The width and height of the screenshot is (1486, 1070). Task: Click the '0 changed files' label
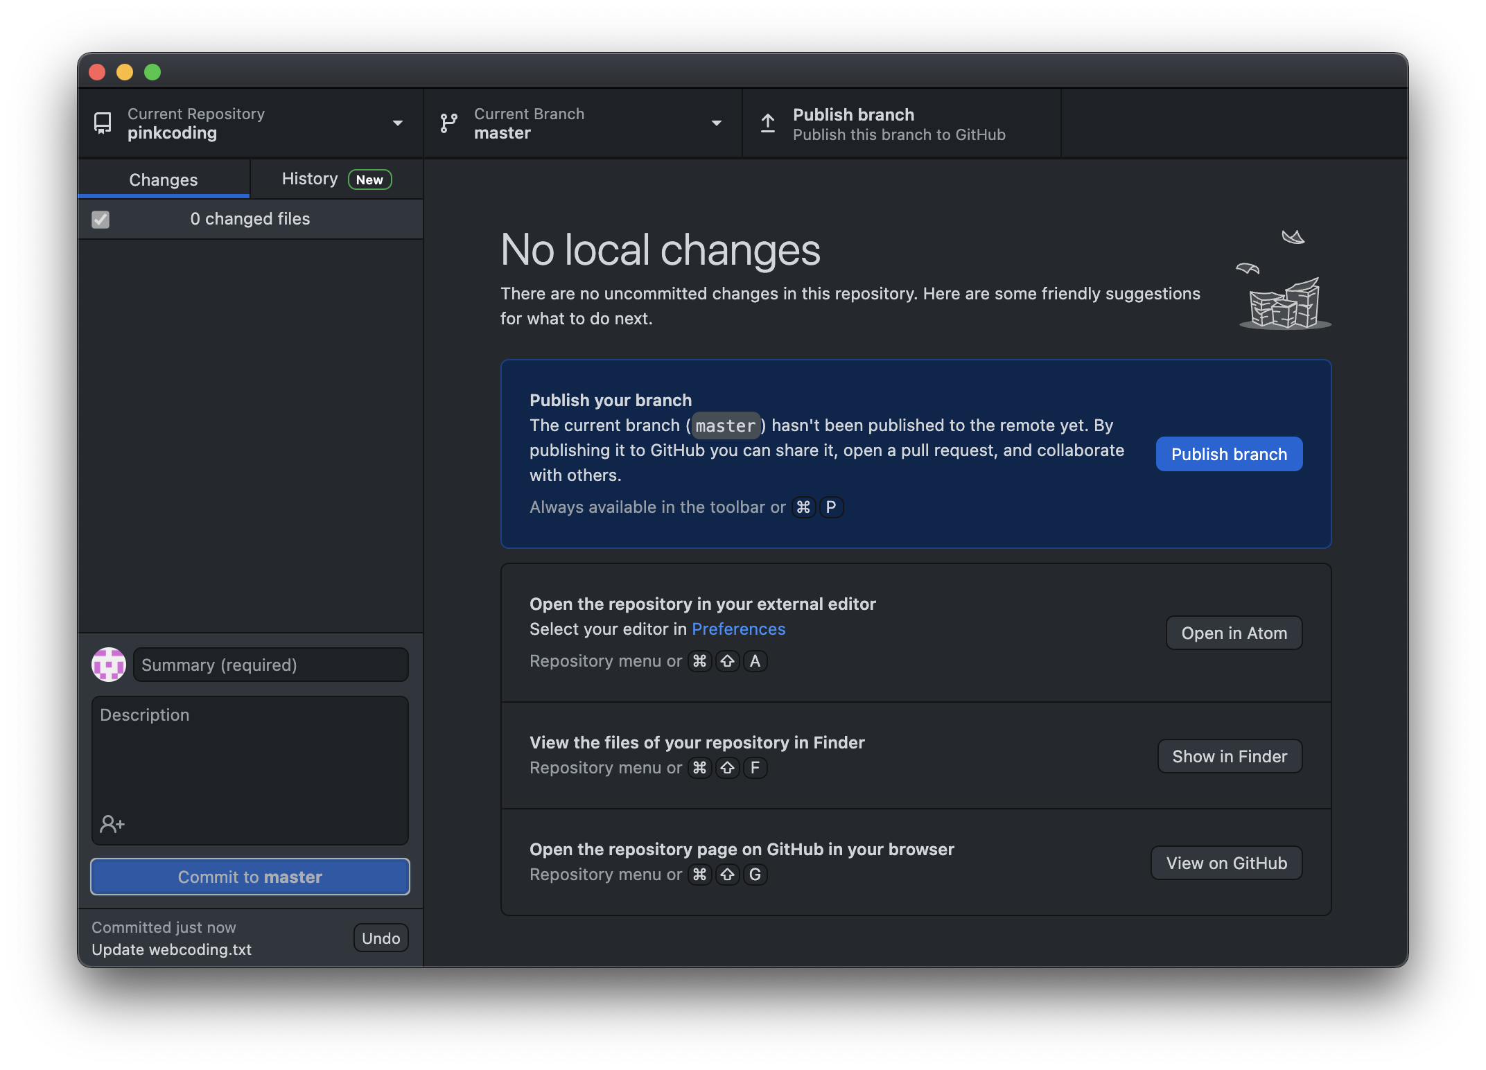[250, 219]
